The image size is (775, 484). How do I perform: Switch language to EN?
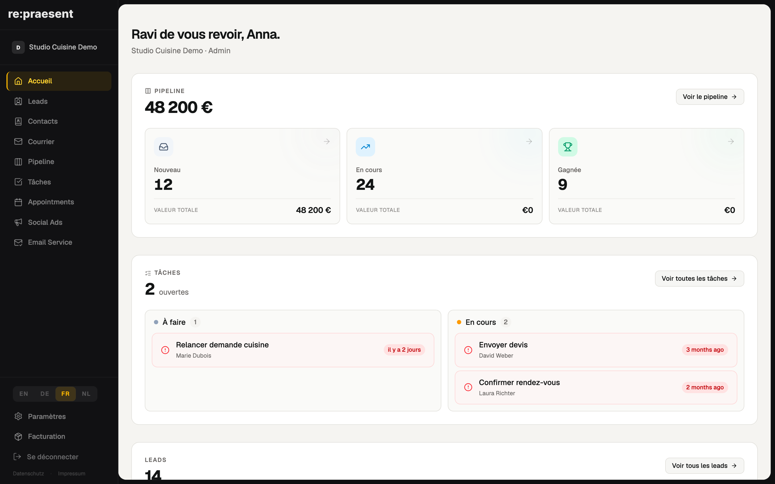[24, 394]
